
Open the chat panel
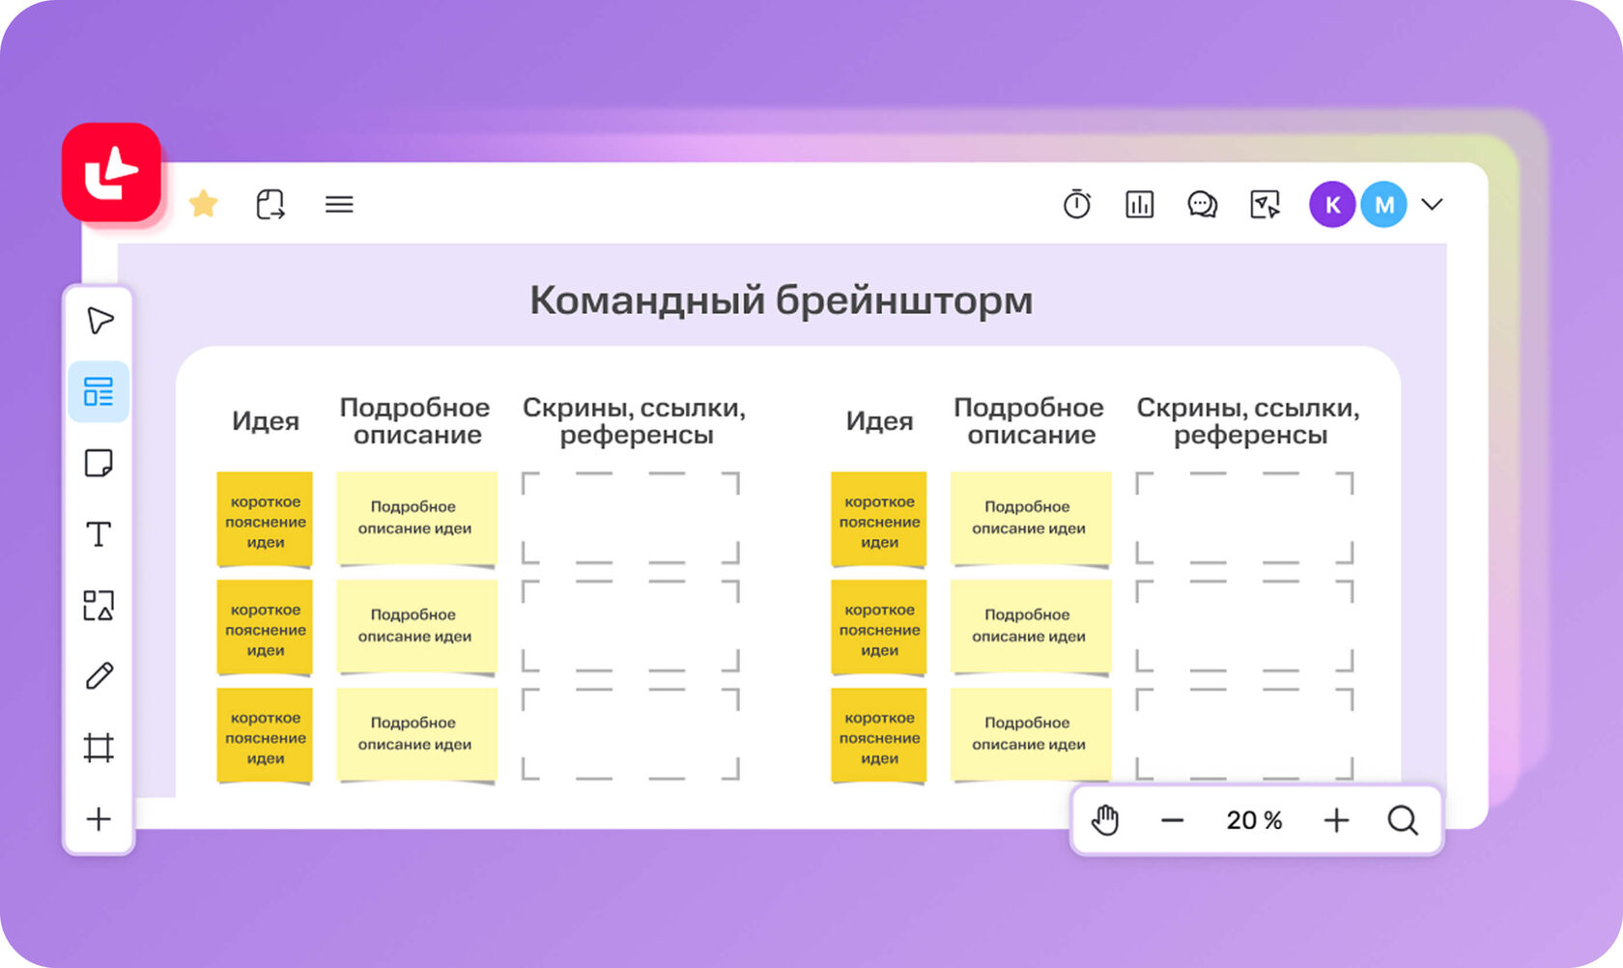(1201, 204)
